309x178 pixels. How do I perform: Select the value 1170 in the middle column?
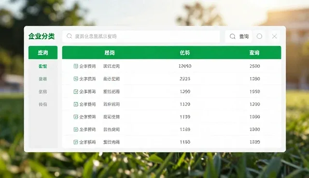tap(185, 117)
